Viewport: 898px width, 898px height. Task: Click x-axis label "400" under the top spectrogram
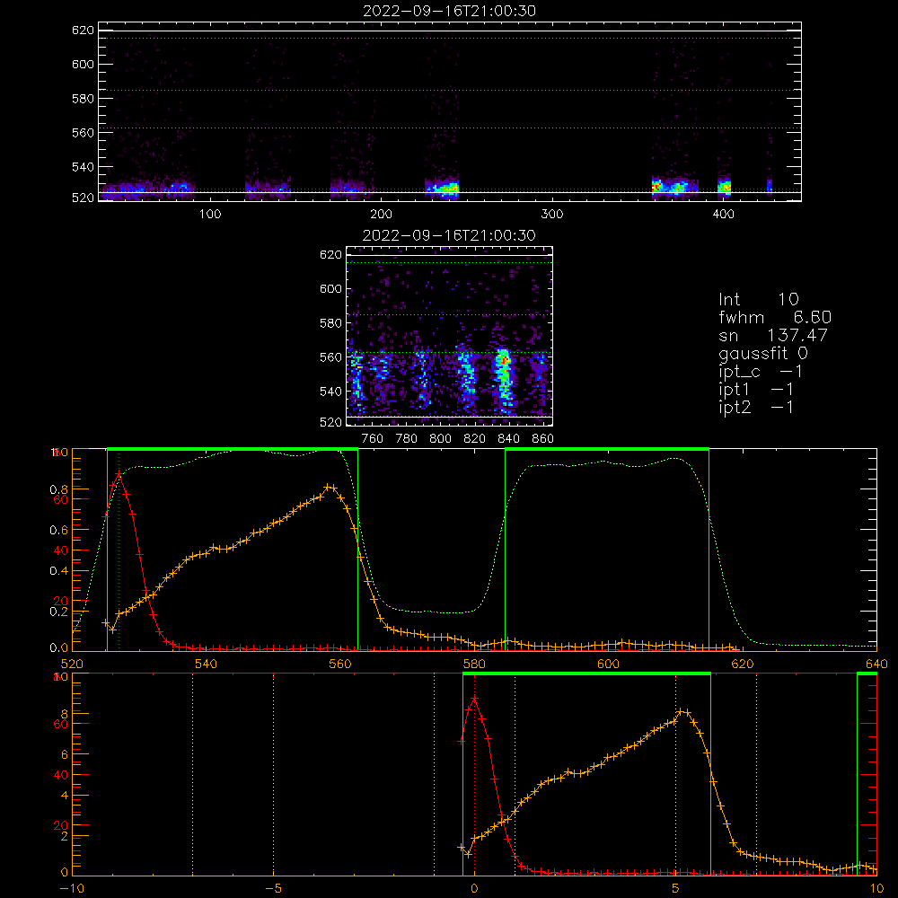click(x=723, y=214)
